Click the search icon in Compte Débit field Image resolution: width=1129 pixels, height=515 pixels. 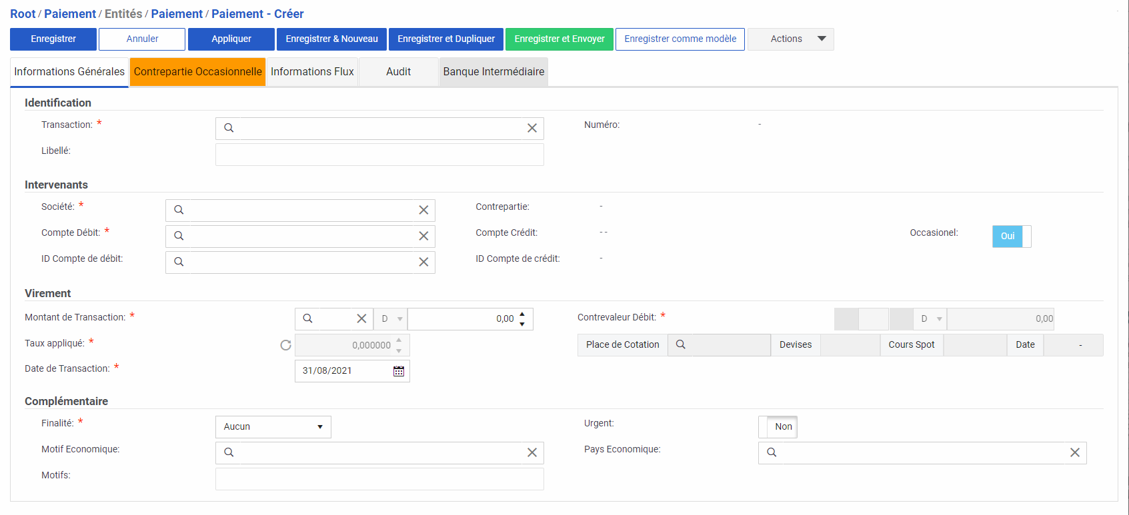pos(179,236)
